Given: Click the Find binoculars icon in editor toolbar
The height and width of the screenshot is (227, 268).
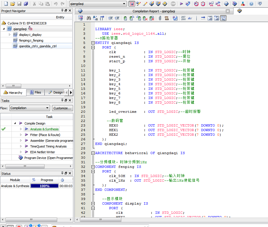Looking at the screenshot, I should coord(89,18).
